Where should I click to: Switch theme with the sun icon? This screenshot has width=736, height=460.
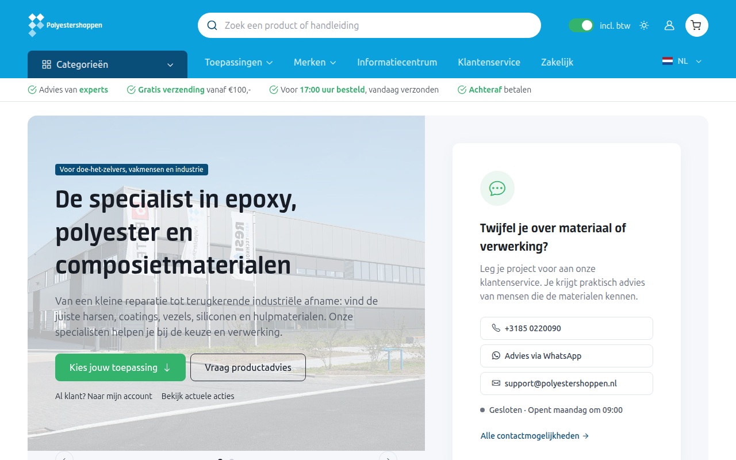(x=644, y=25)
